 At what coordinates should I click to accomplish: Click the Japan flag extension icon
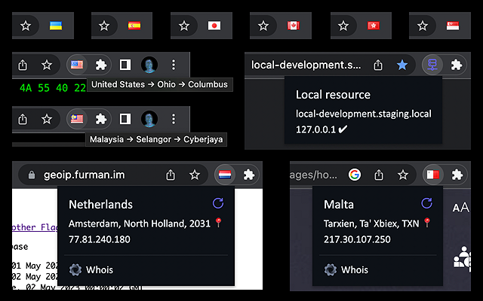click(214, 26)
